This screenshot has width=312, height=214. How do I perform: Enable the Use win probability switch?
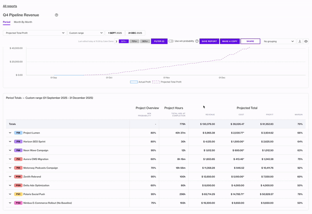pyautogui.click(x=171, y=41)
